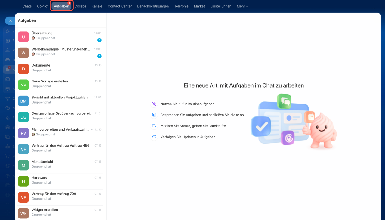
Task: Open the Hardware task chat
Action: pos(60,180)
